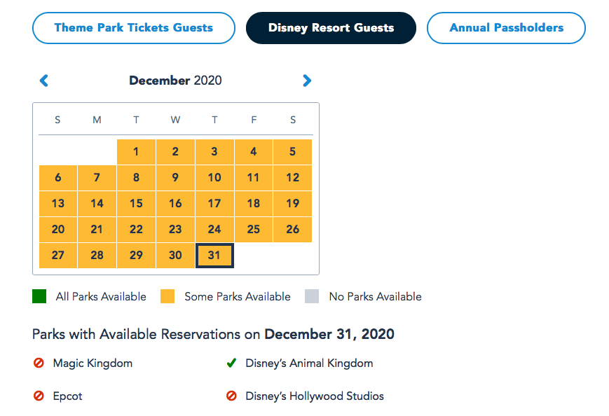Select December 12 in the Saturday column
Viewport: 609px width, 416px height.
click(x=292, y=177)
